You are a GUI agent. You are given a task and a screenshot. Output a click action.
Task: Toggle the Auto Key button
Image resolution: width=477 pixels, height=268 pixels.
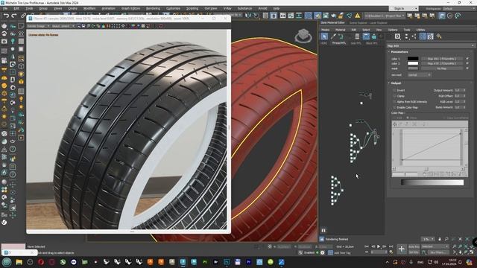[414, 246]
